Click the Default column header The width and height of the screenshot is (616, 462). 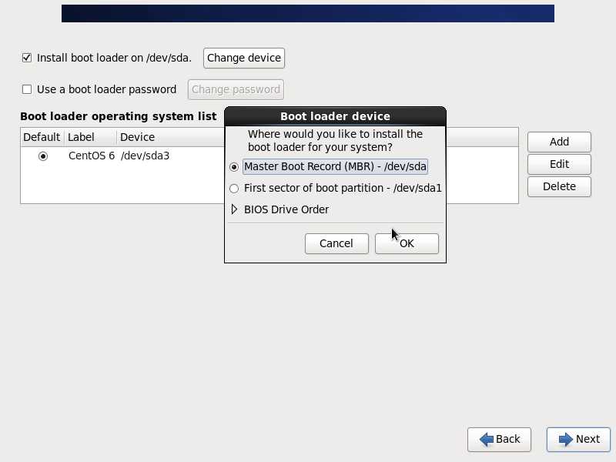tap(42, 137)
